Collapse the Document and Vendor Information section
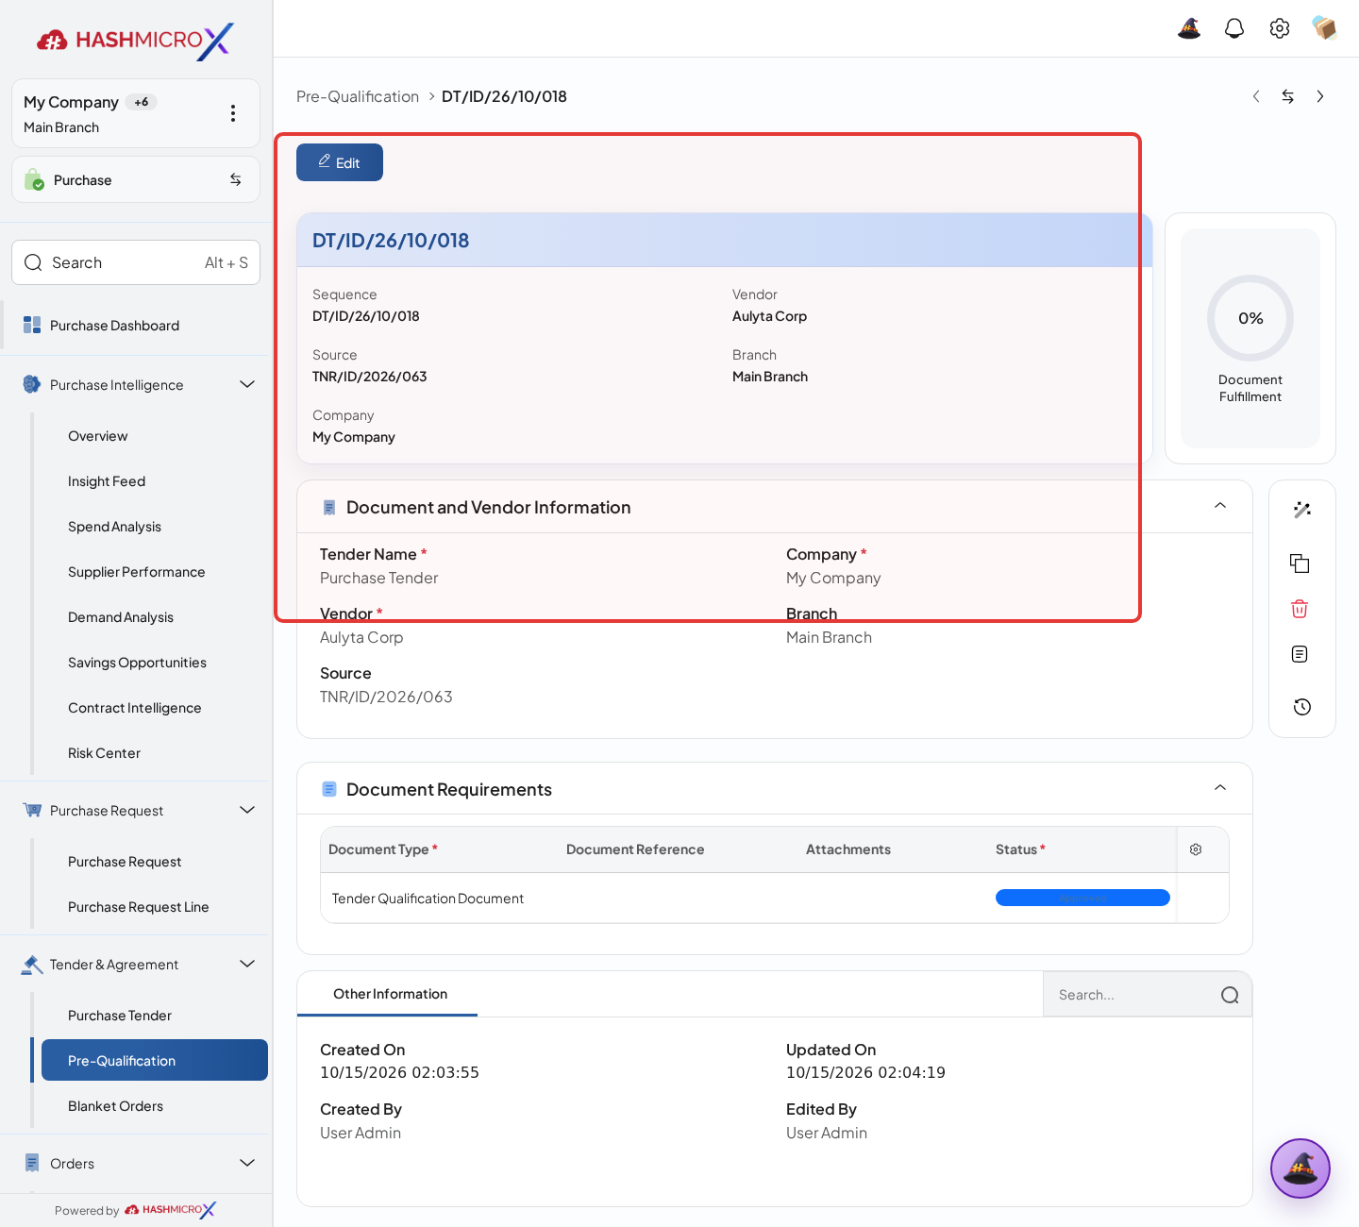1359x1227 pixels. pos(1220,506)
